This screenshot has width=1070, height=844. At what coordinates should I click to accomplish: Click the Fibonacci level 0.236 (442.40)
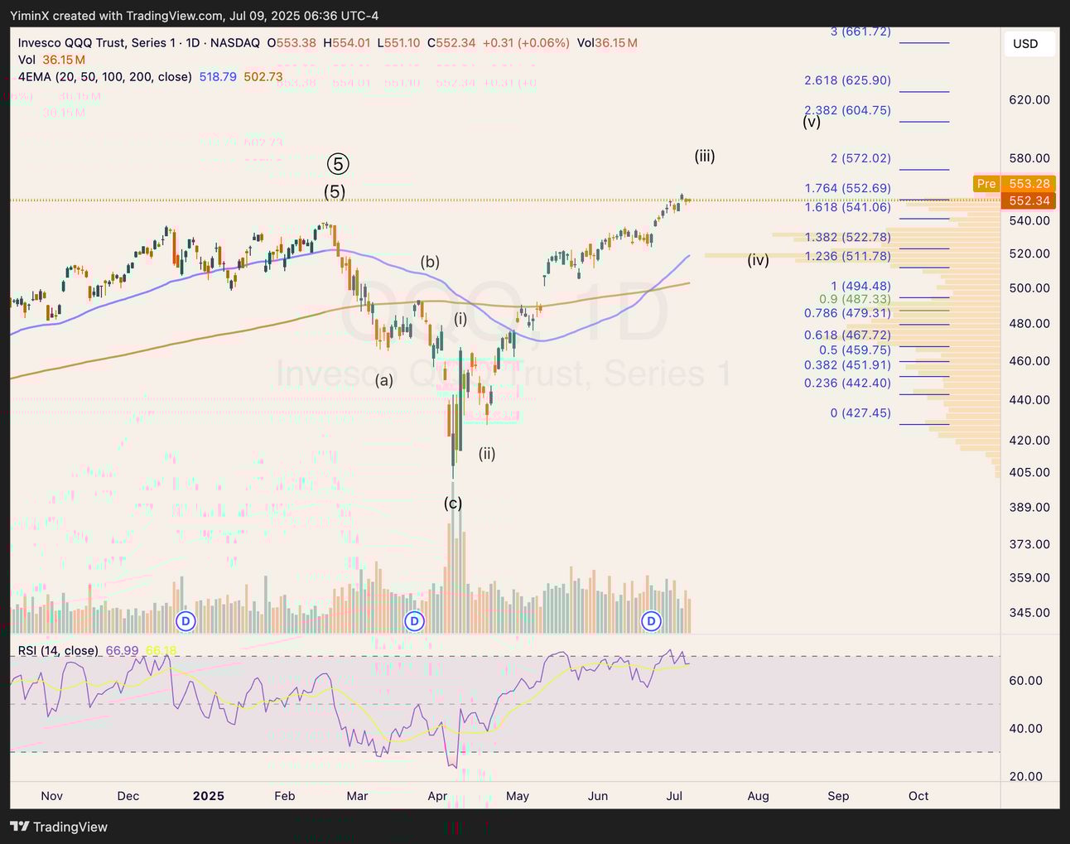point(847,383)
